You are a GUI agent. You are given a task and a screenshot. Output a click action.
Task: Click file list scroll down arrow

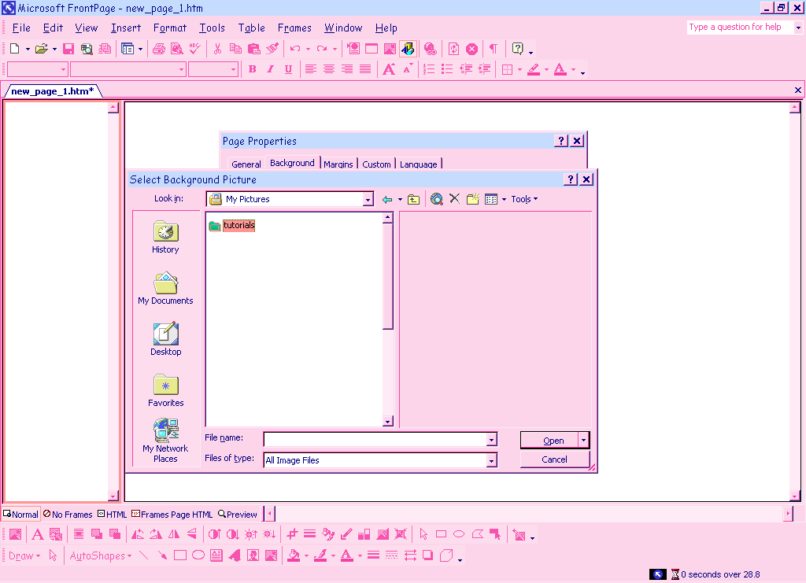point(388,421)
